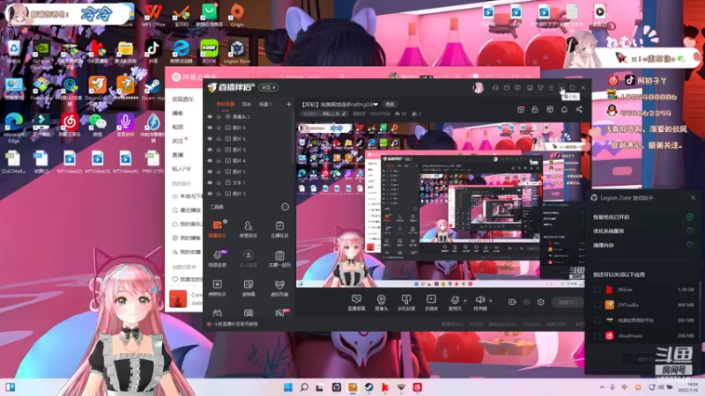Switch to the 双击 scene tab
Screen dimensions: 705x396
pos(247,104)
